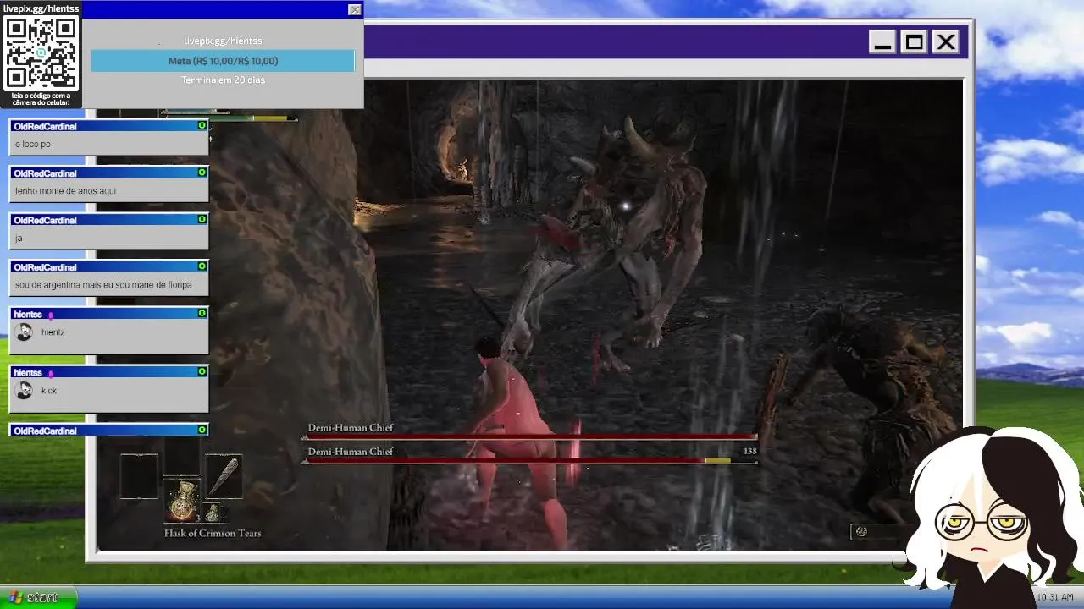Image resolution: width=1084 pixels, height=609 pixels.
Task: Click small round icon at game's lower right
Action: tap(861, 531)
